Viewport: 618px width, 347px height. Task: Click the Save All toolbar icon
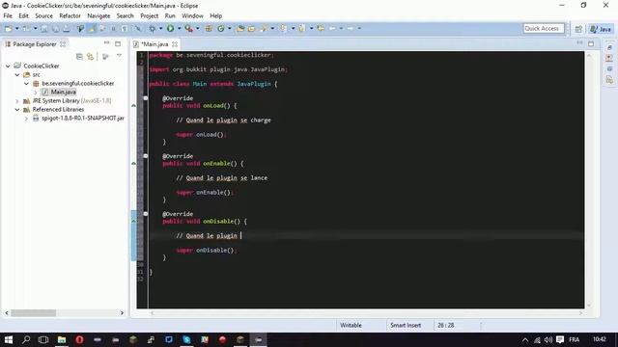(x=55, y=28)
